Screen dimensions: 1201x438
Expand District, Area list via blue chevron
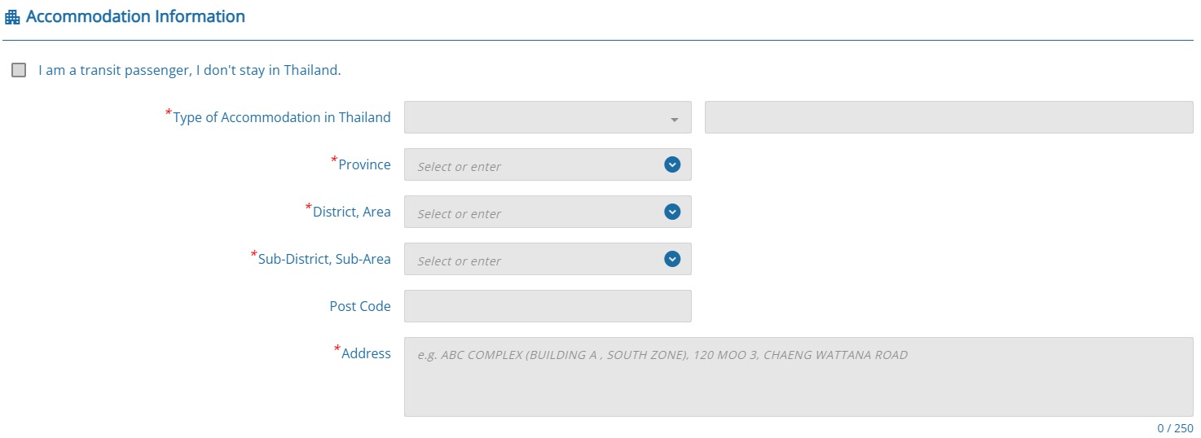[672, 212]
